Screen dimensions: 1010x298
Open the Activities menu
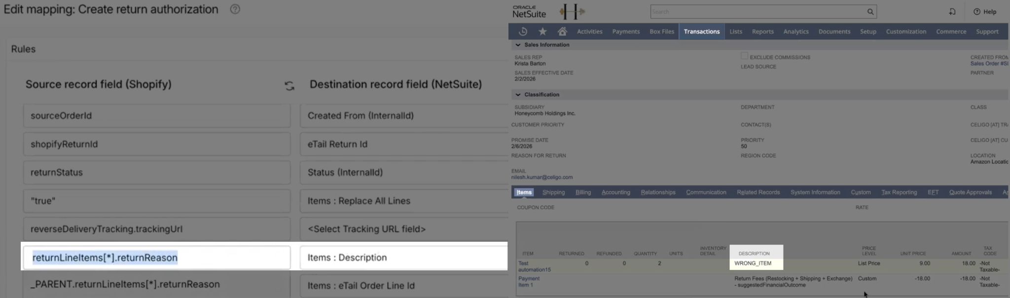589,32
